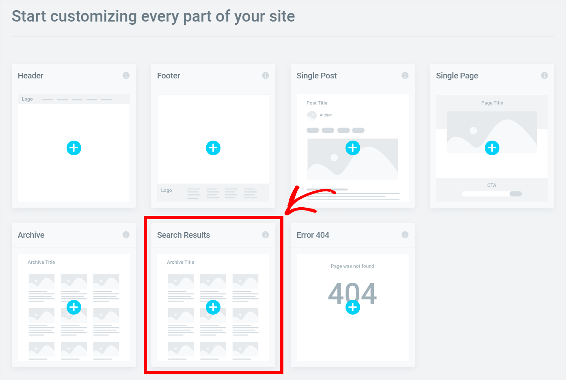Click 'Post Title' in Single Post preview
Screen dimensions: 566x380
[317, 103]
